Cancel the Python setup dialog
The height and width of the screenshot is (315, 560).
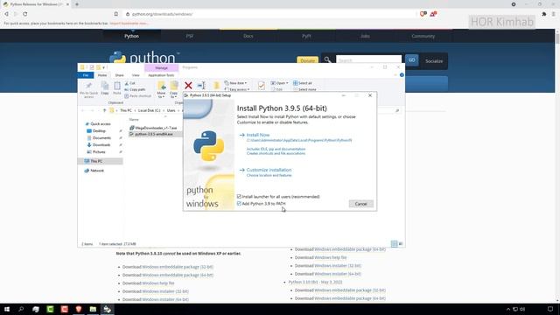pos(360,204)
